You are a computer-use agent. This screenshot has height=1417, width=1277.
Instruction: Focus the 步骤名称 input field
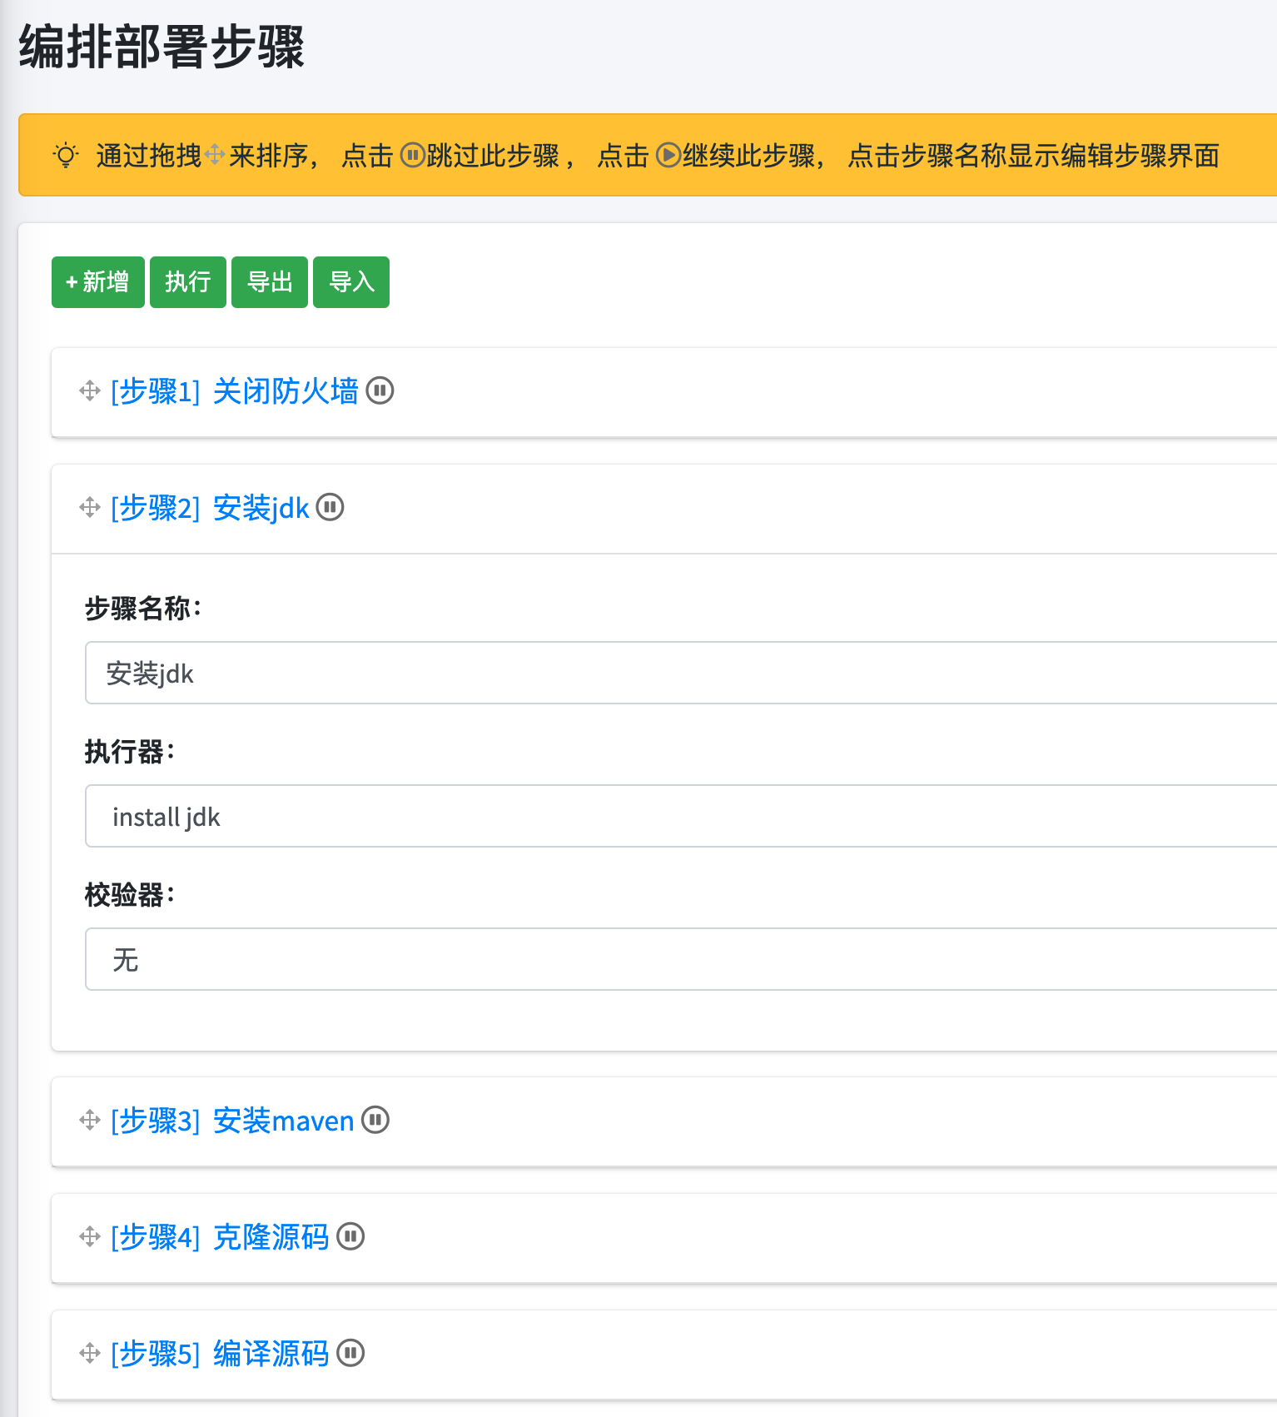click(x=681, y=673)
